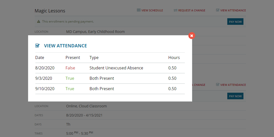This screenshot has height=137, width=274.
Task: Click the Date column header
Action: click(40, 57)
